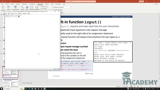Open Home ribbon tab
The image size is (160, 90).
click(7, 4)
